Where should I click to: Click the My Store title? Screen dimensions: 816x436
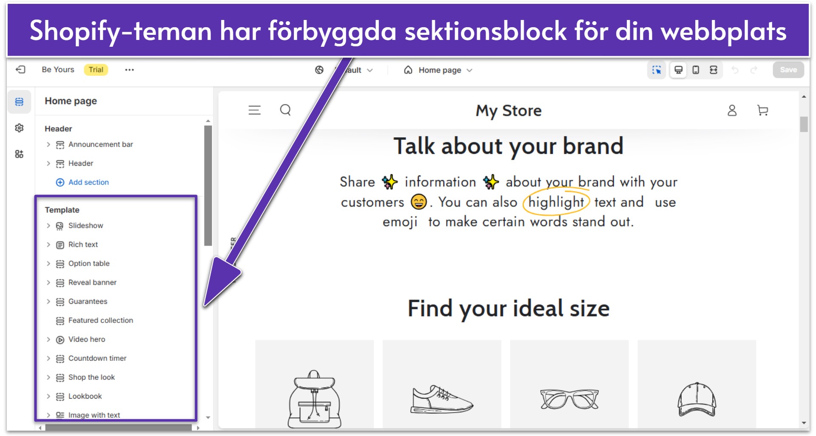(509, 111)
